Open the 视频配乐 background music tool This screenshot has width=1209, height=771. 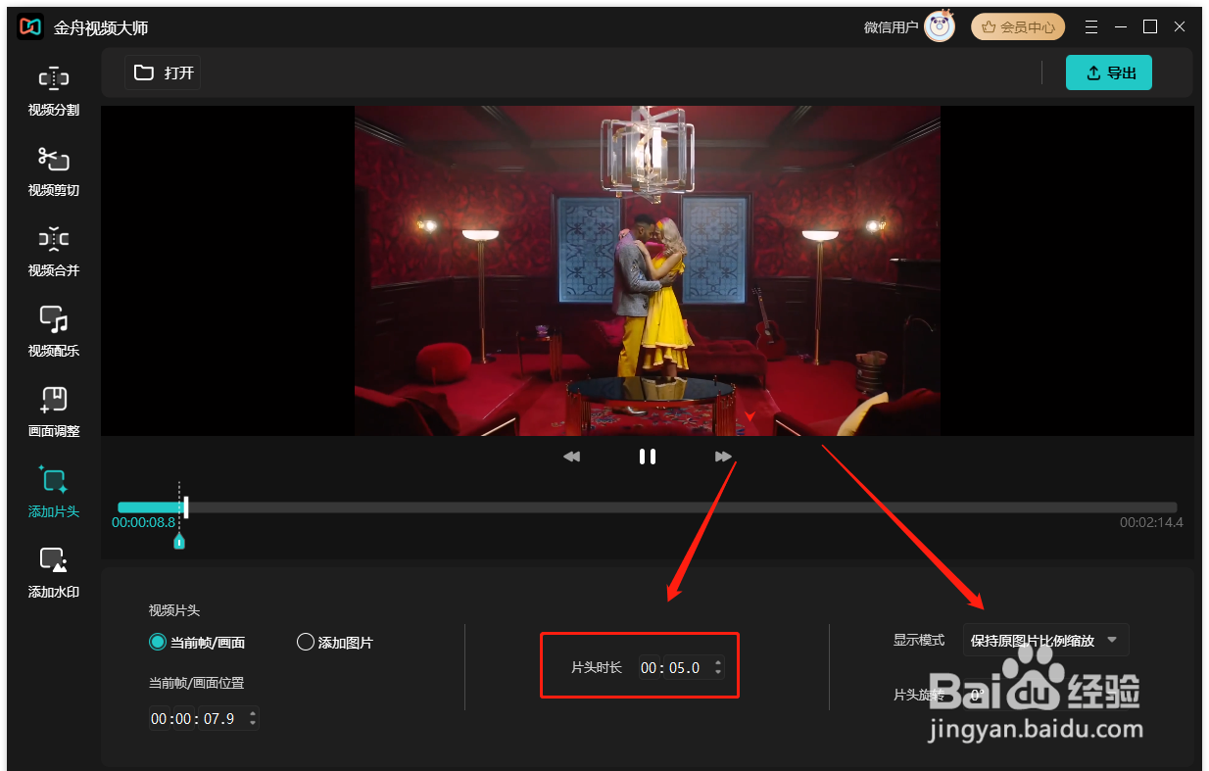click(x=54, y=333)
